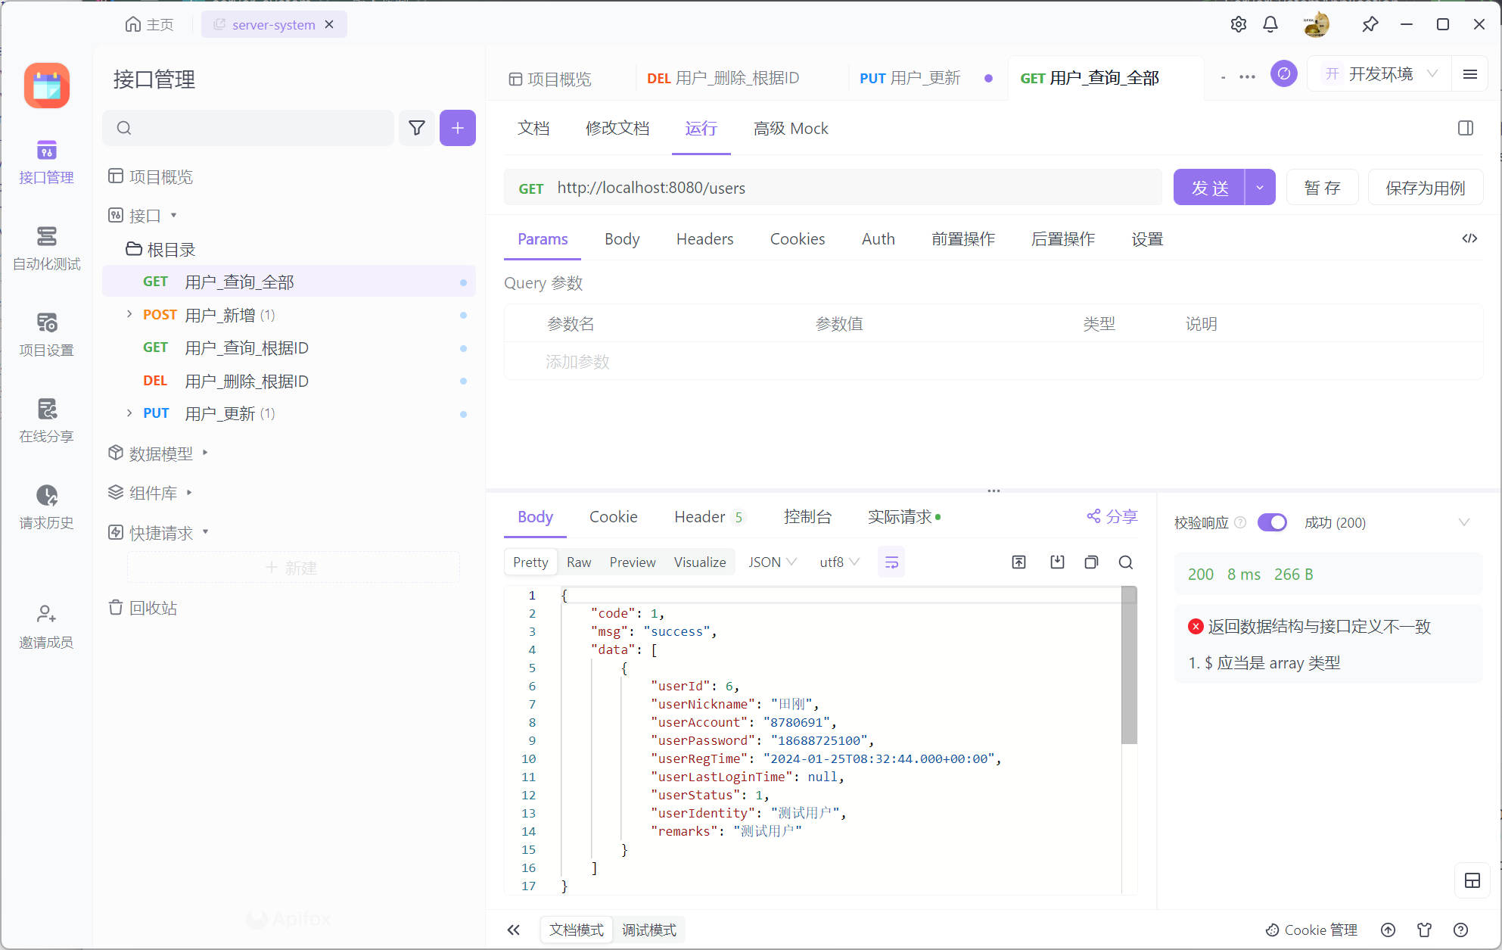1502x950 pixels.
Task: Switch to the 修改文档 tab
Action: [617, 129]
